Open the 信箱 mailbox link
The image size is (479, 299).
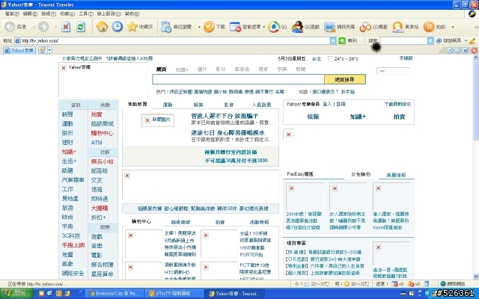[313, 117]
